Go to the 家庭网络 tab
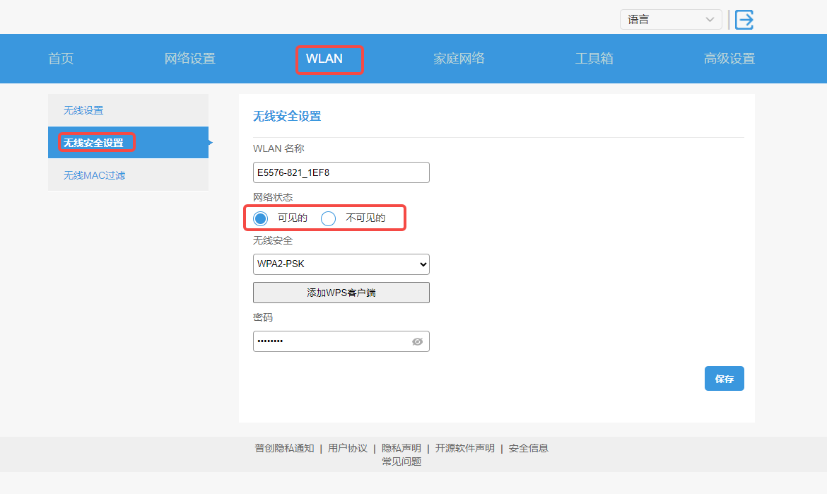The height and width of the screenshot is (494, 827). 459,59
